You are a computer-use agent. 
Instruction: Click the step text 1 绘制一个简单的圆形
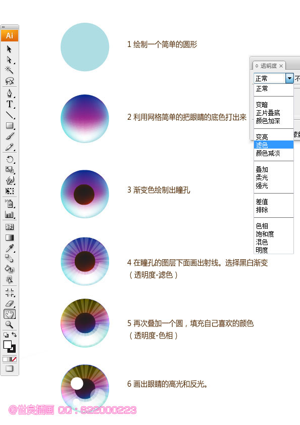point(162,44)
